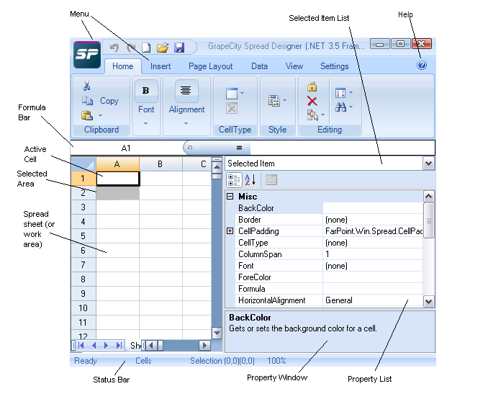Click the Undo arrow icon
Screen dimensions: 488x412
(114, 48)
